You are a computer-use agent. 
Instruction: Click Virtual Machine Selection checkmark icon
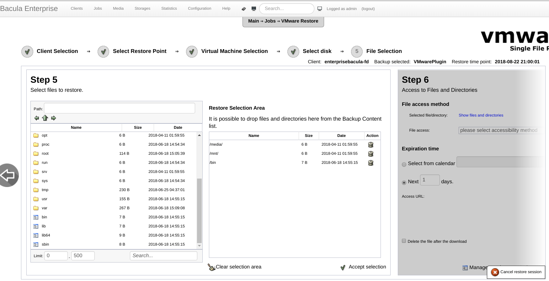pos(192,51)
